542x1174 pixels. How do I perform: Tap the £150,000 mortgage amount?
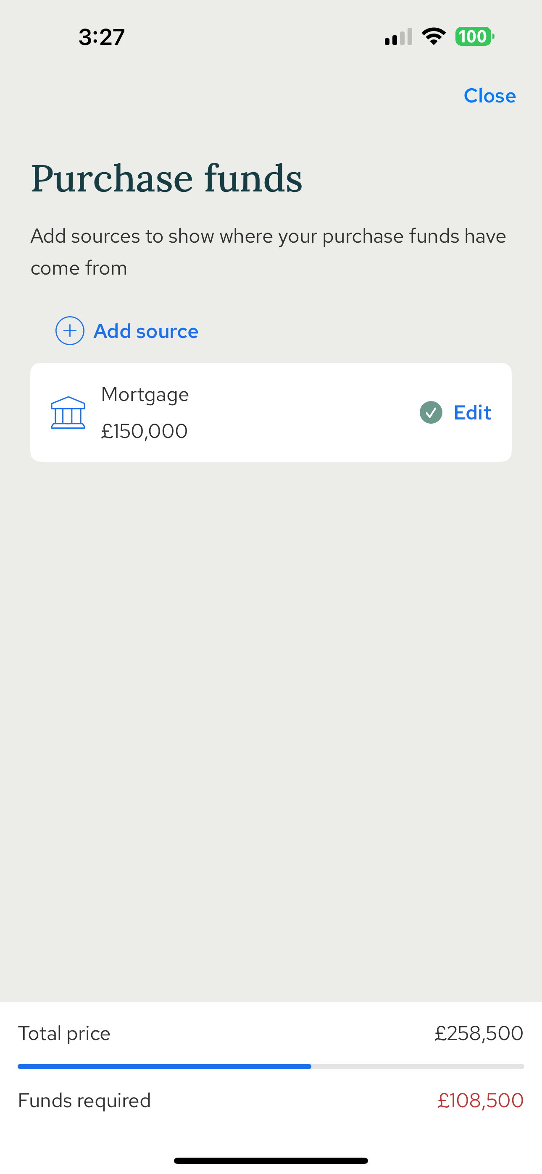[144, 431]
